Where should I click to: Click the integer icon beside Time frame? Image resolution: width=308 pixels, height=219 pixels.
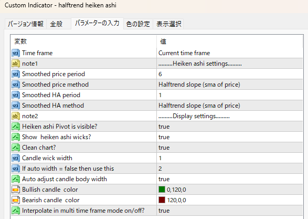click(16, 53)
